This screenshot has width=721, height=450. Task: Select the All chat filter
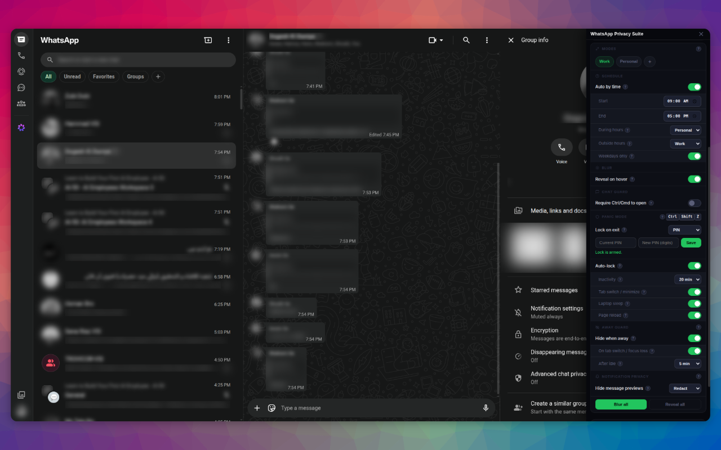[x=48, y=76]
